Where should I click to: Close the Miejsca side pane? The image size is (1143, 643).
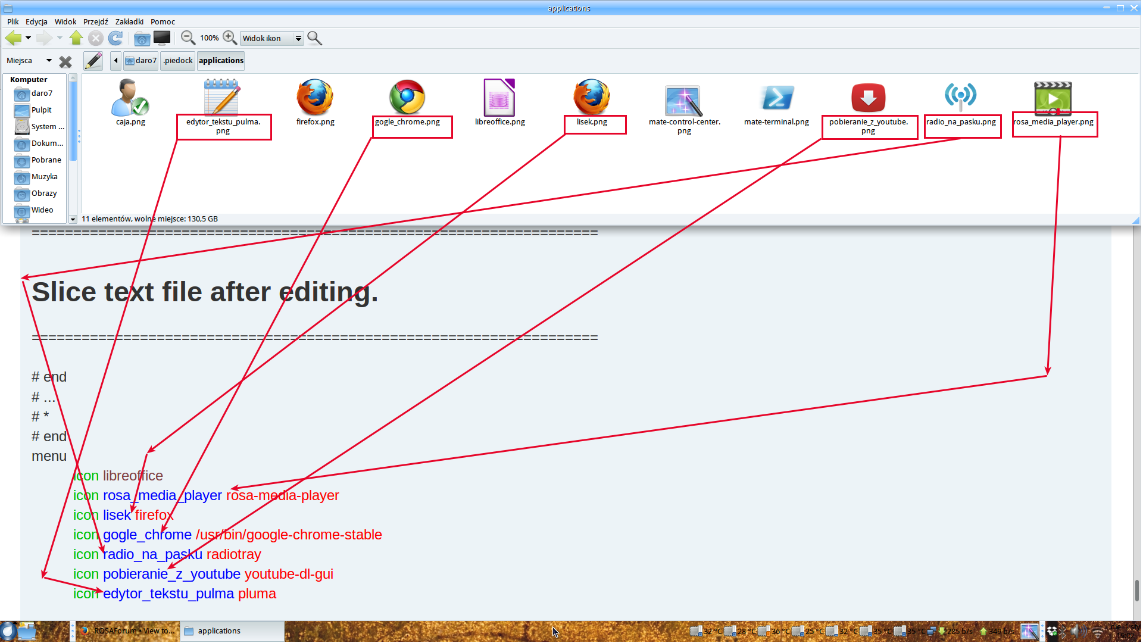pos(65,61)
